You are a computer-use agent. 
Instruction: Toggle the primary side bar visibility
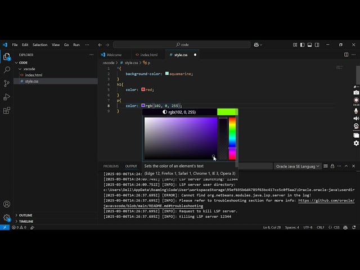(303, 45)
